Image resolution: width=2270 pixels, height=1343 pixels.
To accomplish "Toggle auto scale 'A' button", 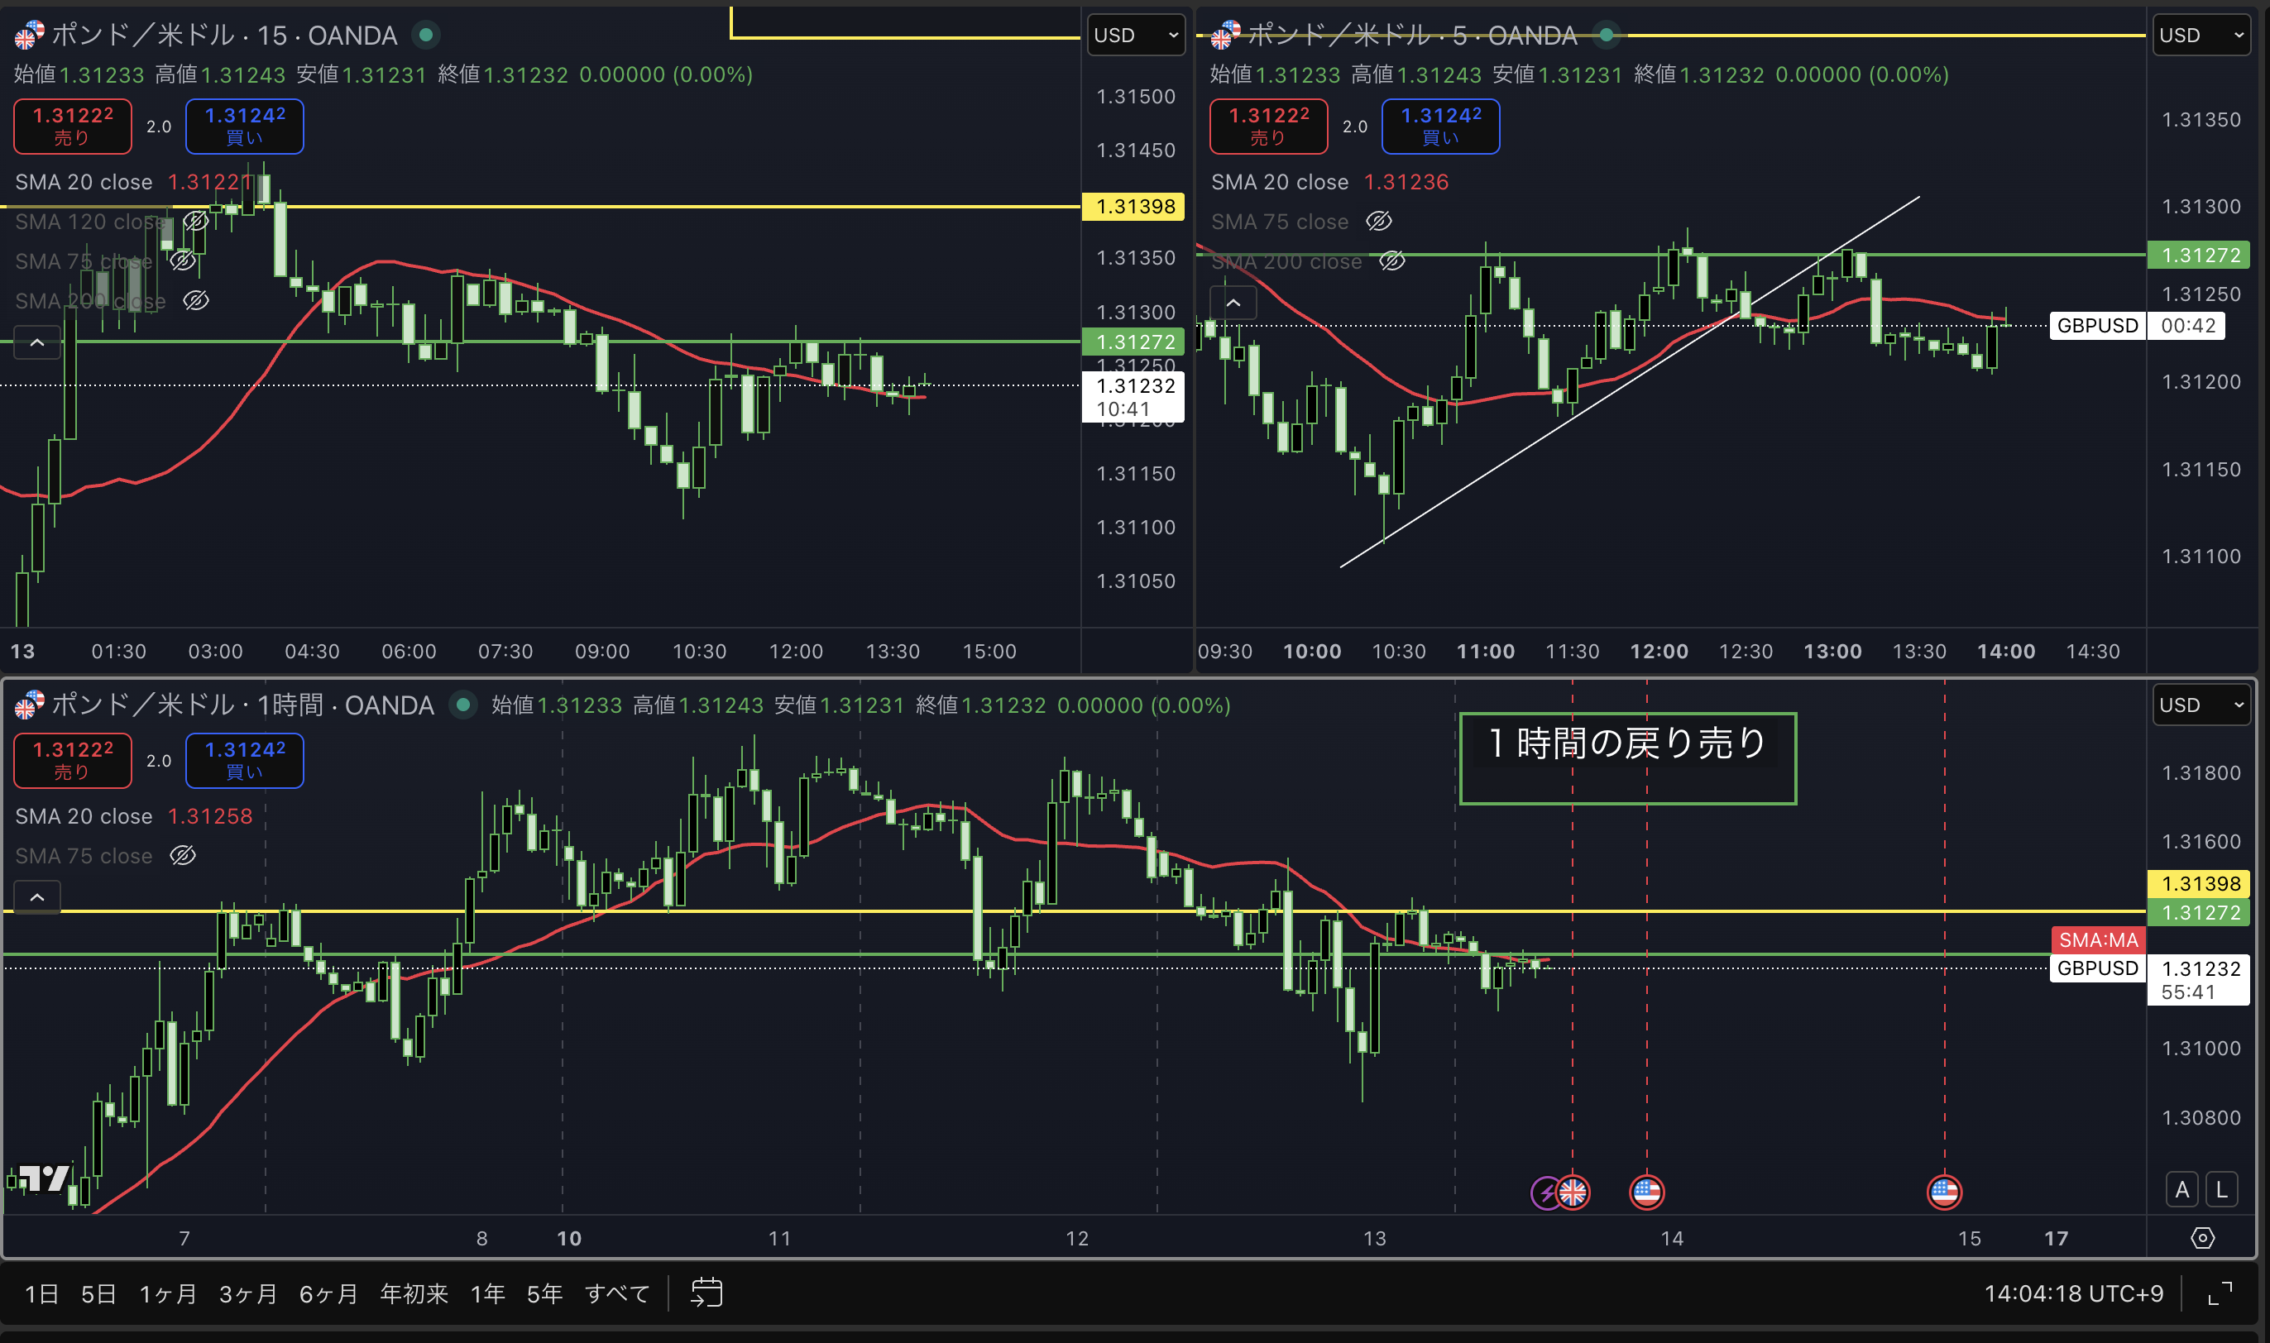I will click(x=2181, y=1190).
